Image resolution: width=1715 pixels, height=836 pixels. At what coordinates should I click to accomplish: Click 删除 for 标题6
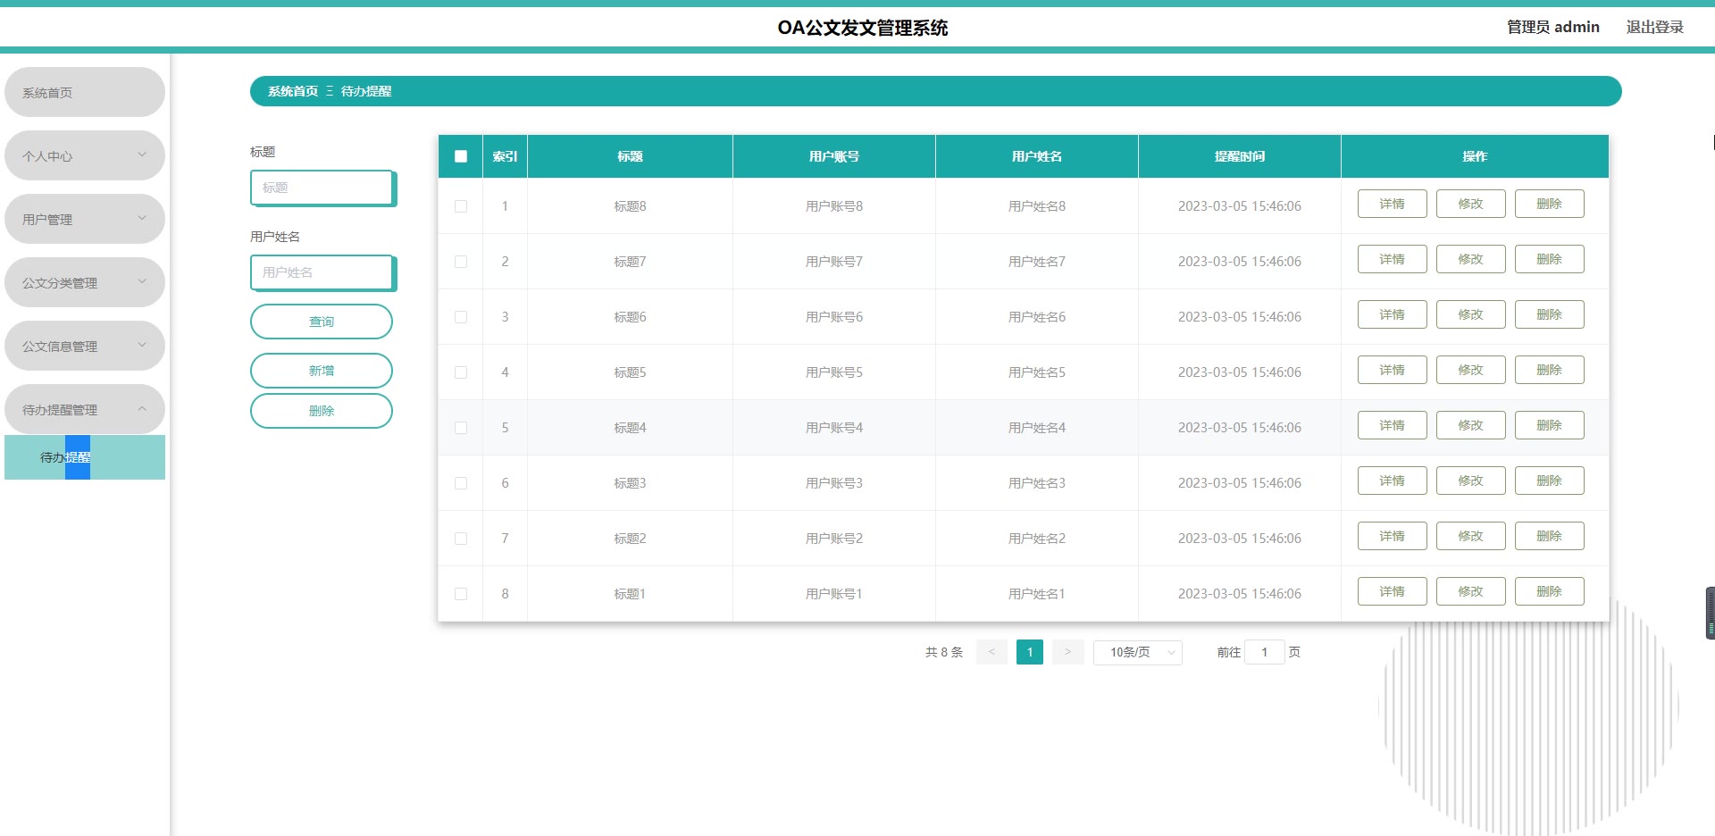pyautogui.click(x=1549, y=314)
